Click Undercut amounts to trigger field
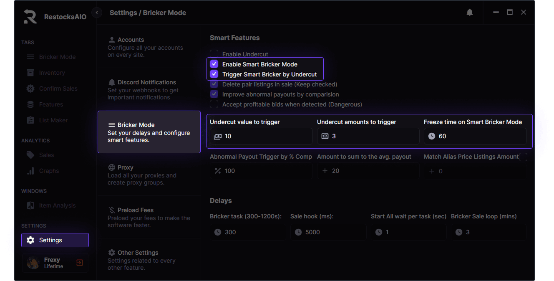This screenshot has height=281, width=554. tap(368, 136)
